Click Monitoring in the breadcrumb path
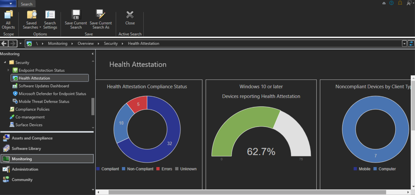The height and width of the screenshot is (195, 415). pyautogui.click(x=58, y=44)
